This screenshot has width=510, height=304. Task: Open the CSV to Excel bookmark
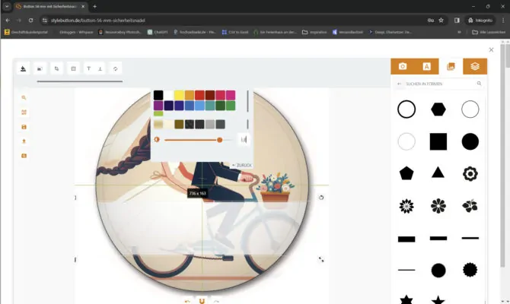[x=235, y=32]
